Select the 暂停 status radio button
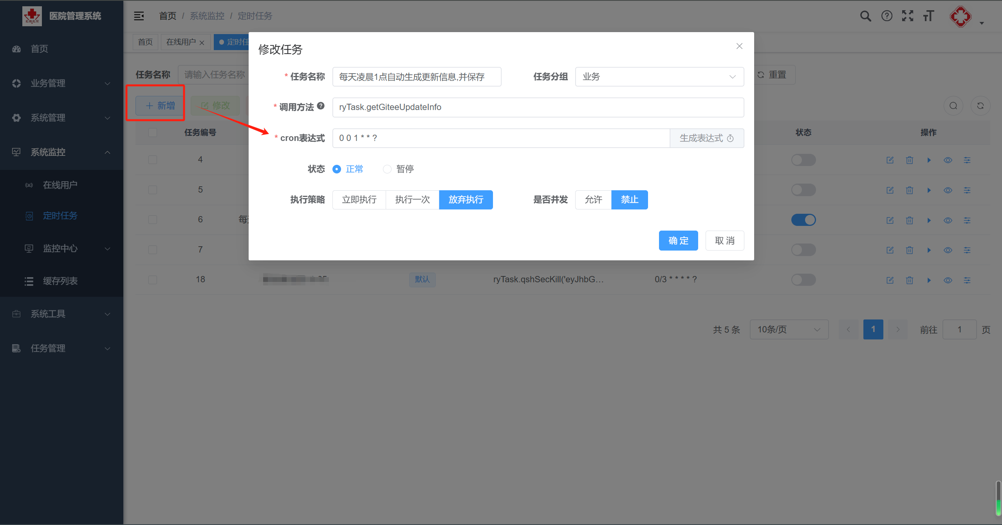Screen dimensions: 1002x525 tap(387, 169)
